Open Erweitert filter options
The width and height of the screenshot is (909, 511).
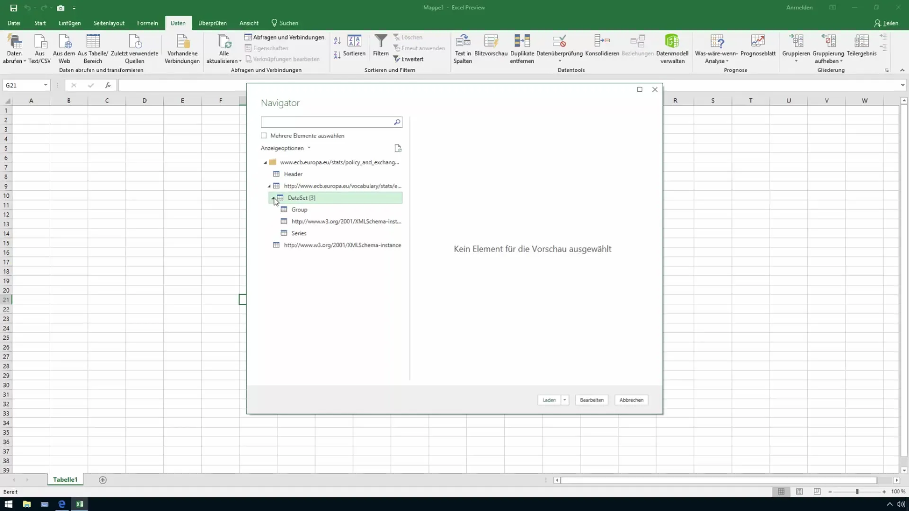[408, 59]
